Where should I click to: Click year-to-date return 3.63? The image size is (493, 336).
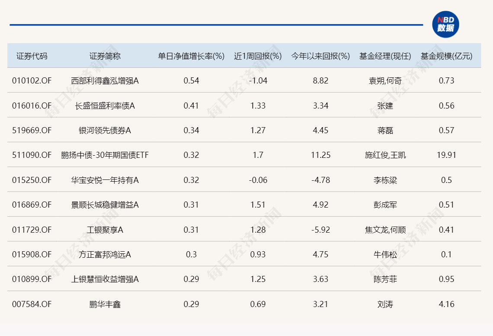(x=320, y=279)
